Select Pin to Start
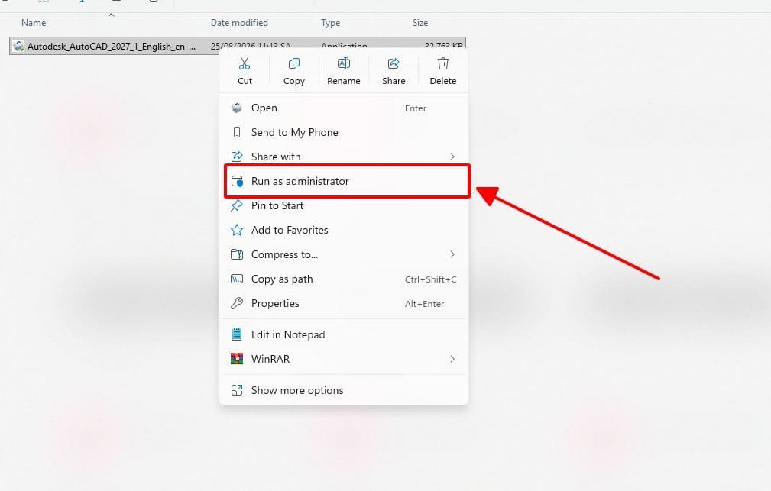The width and height of the screenshot is (771, 491). click(344, 206)
